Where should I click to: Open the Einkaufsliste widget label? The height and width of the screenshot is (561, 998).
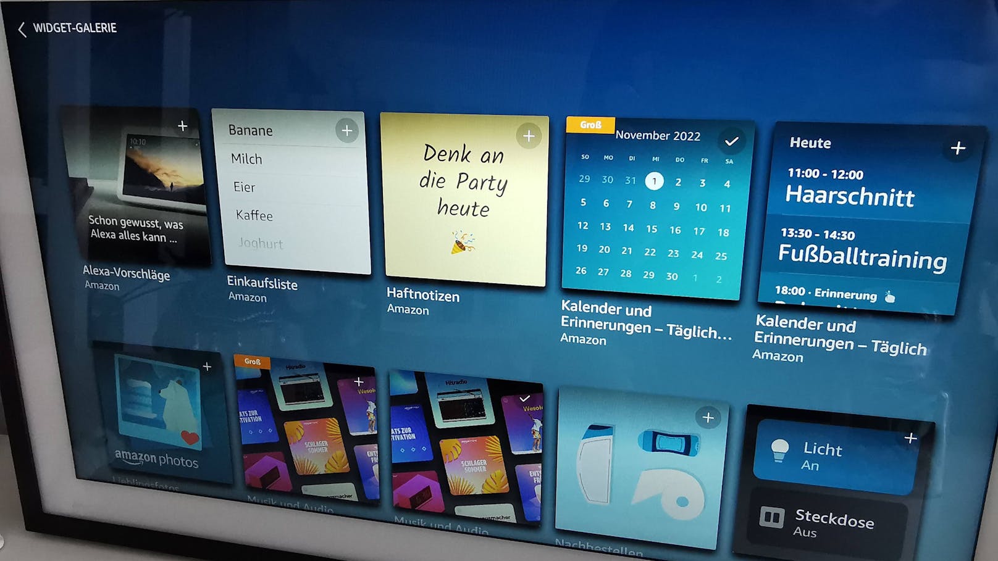(262, 283)
